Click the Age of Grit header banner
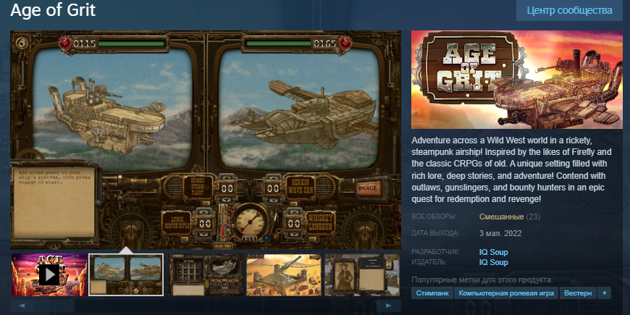The width and height of the screenshot is (630, 315). pos(517,80)
